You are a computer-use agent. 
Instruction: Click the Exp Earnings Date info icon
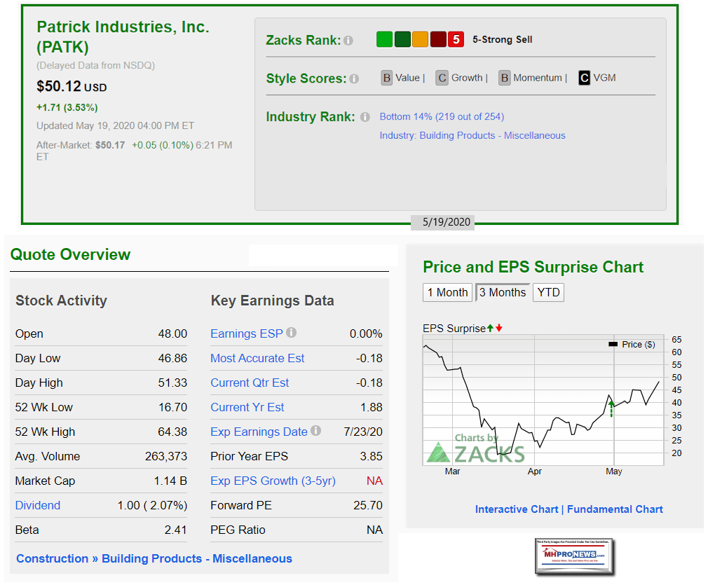coord(315,431)
